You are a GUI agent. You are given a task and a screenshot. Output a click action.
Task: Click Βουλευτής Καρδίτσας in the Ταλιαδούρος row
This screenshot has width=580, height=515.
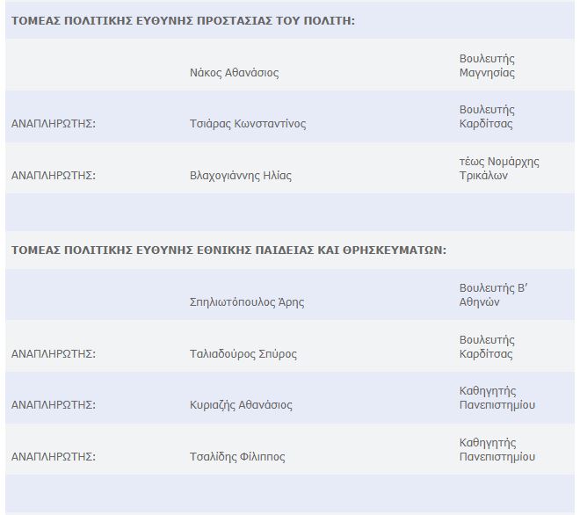point(487,347)
